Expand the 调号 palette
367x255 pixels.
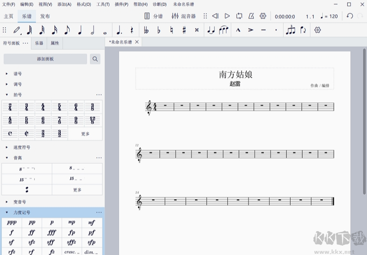pos(7,84)
